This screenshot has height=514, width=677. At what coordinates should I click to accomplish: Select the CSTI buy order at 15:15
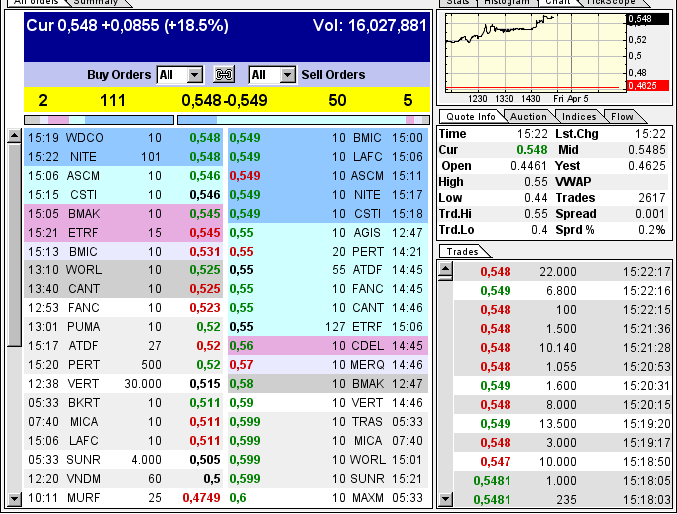[x=124, y=195]
